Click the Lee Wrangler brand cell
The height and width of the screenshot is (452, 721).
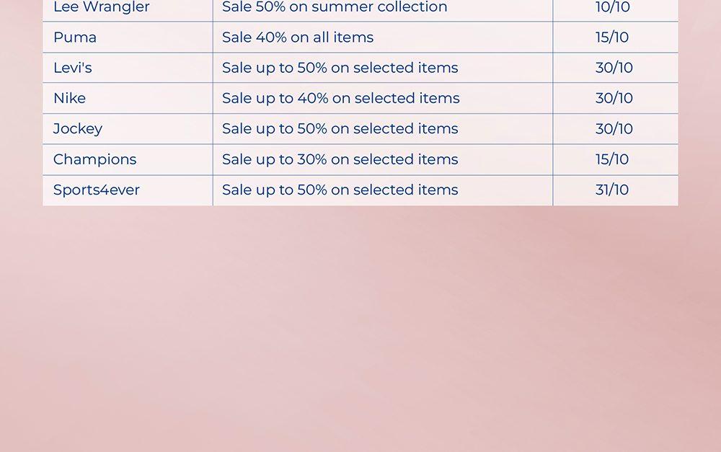pyautogui.click(x=102, y=7)
